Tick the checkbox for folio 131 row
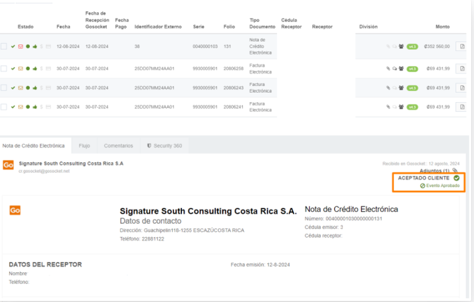Image resolution: width=474 pixels, height=302 pixels. pos(3,46)
